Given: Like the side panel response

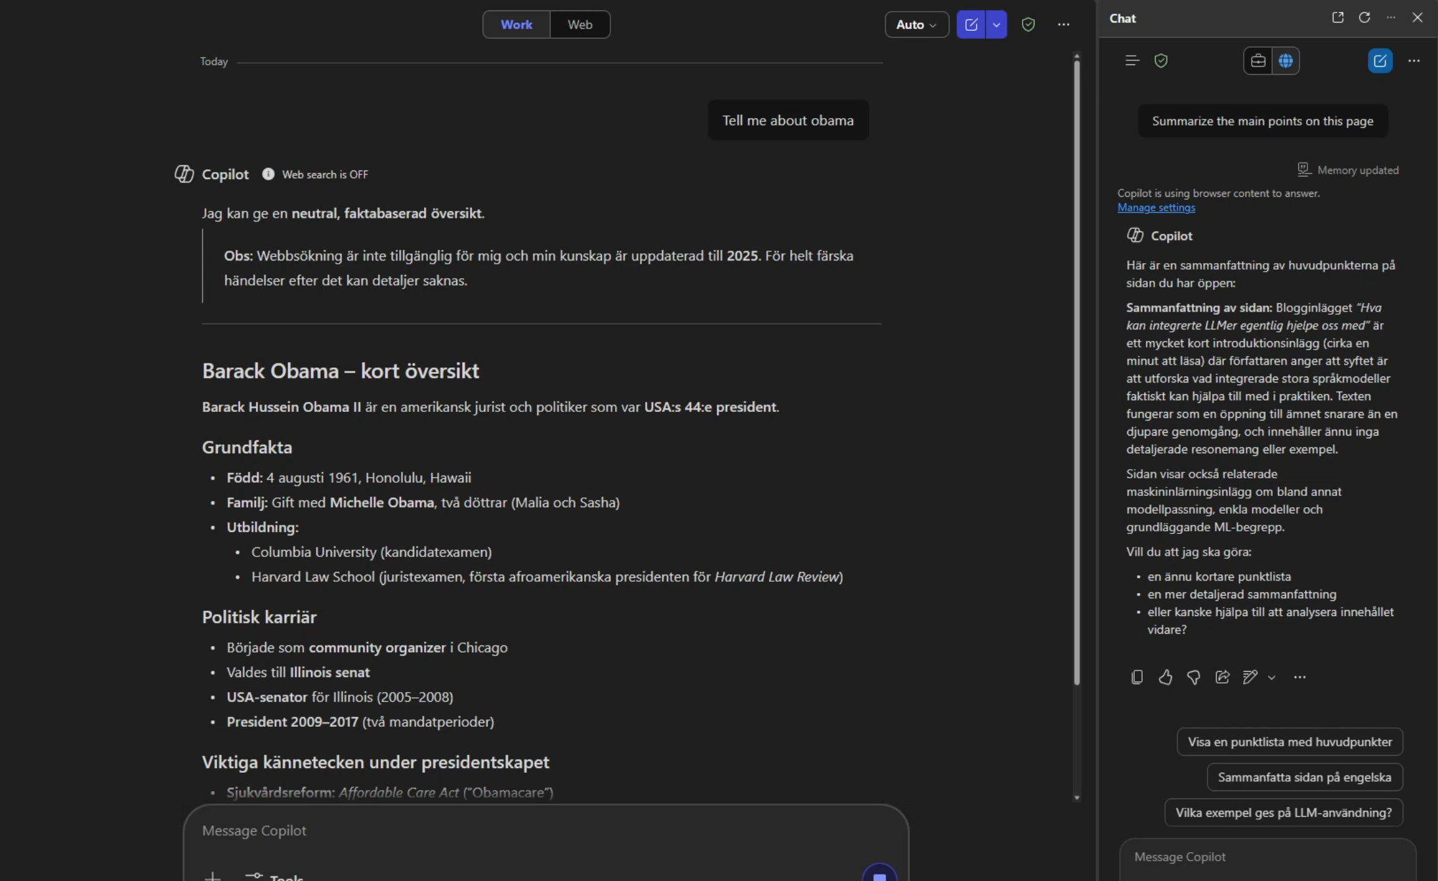Looking at the screenshot, I should click(1166, 677).
